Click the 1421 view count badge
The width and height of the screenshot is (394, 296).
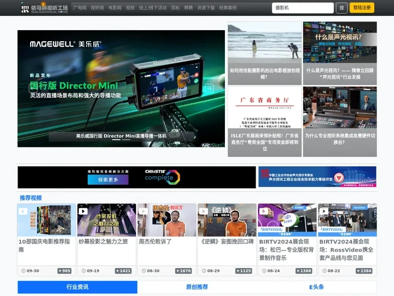123,271
